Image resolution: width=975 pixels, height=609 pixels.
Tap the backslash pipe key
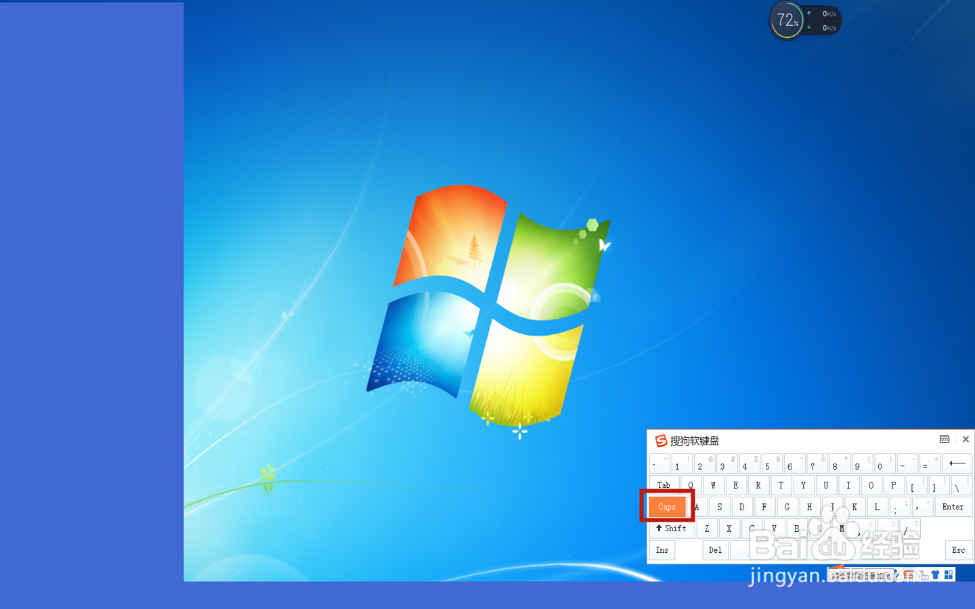pyautogui.click(x=961, y=485)
